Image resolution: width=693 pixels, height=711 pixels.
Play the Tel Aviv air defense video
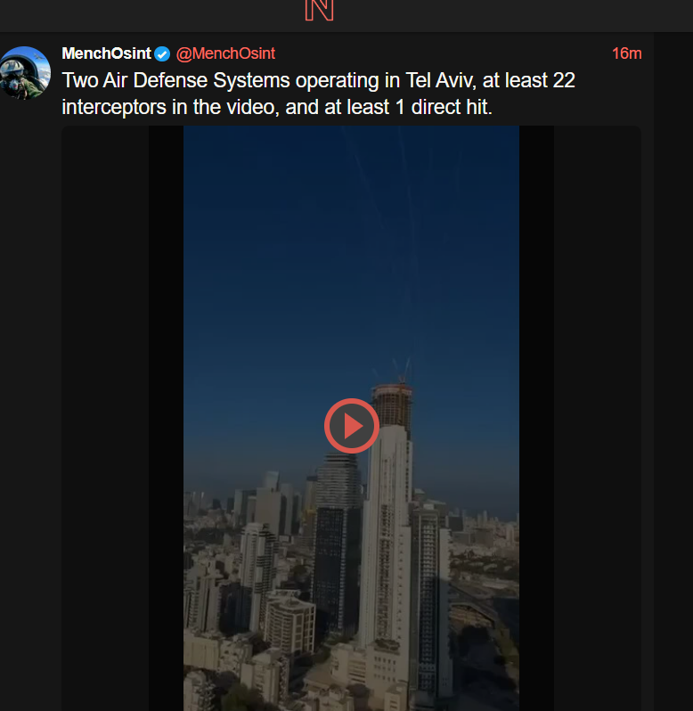pyautogui.click(x=352, y=426)
